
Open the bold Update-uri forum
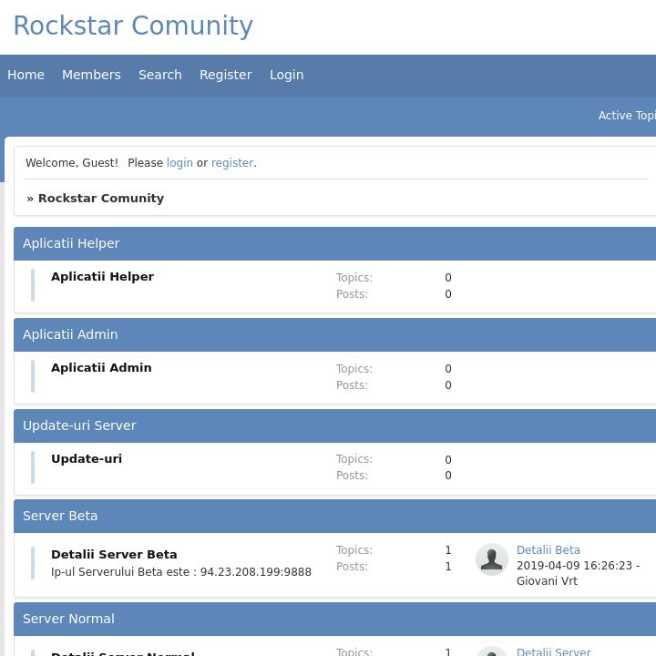87,459
